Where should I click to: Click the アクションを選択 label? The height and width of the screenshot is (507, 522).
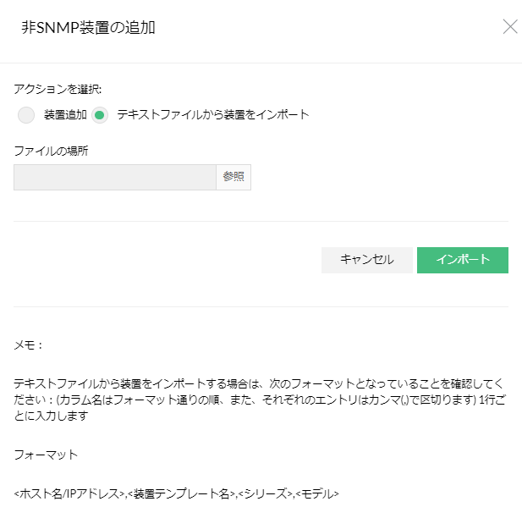tap(58, 89)
